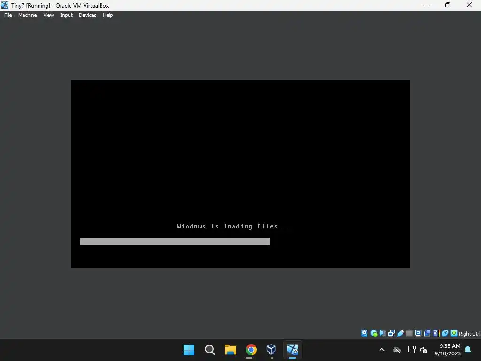Open taskbar Search
481x361 pixels.
[210, 350]
